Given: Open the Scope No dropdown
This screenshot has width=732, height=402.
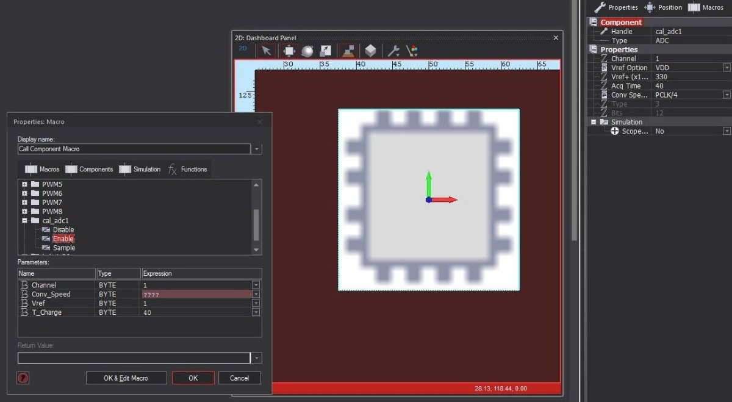Looking at the screenshot, I should [x=727, y=131].
